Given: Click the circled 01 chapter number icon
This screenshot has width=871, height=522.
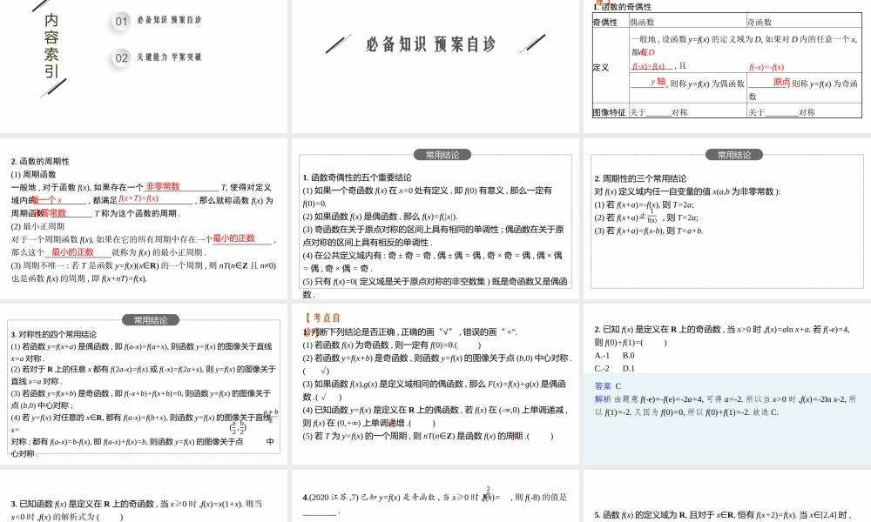Looking at the screenshot, I should [120, 22].
